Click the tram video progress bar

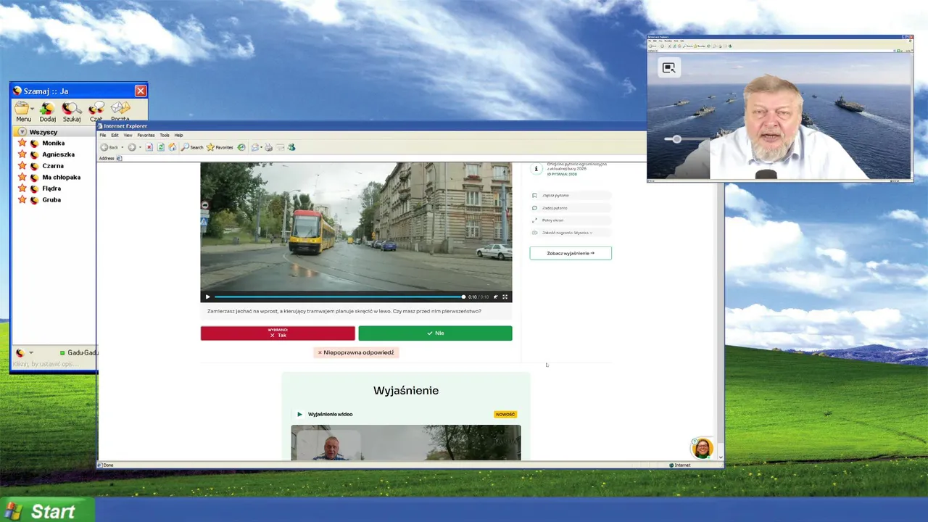339,297
